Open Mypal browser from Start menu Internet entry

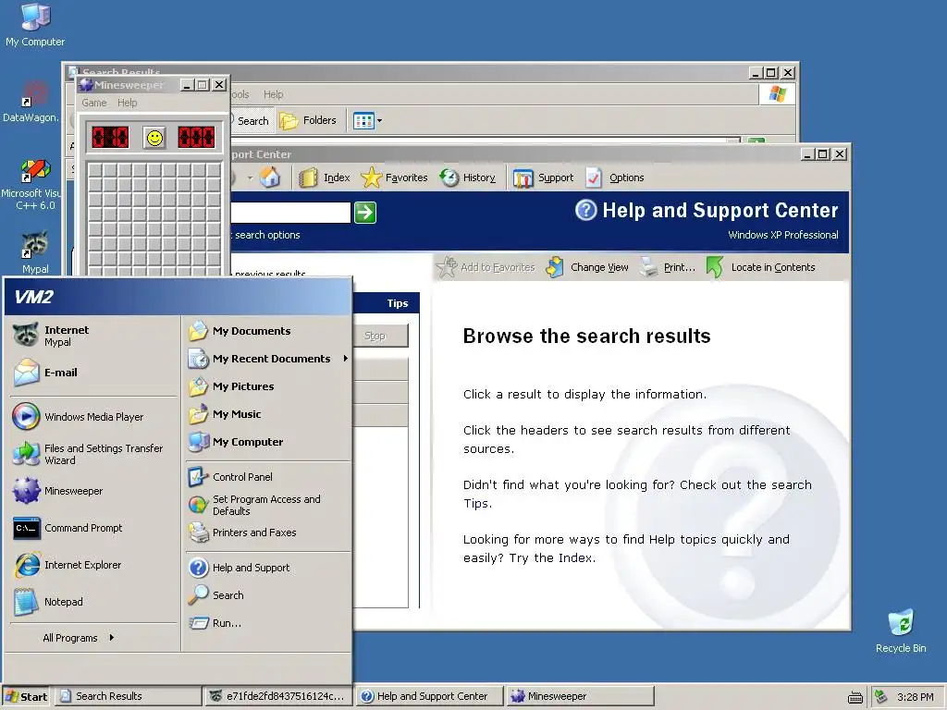(93, 336)
